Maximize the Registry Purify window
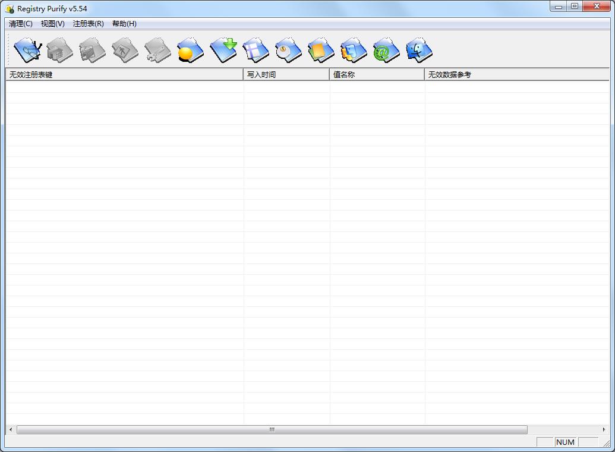Image resolution: width=615 pixels, height=452 pixels. [575, 7]
